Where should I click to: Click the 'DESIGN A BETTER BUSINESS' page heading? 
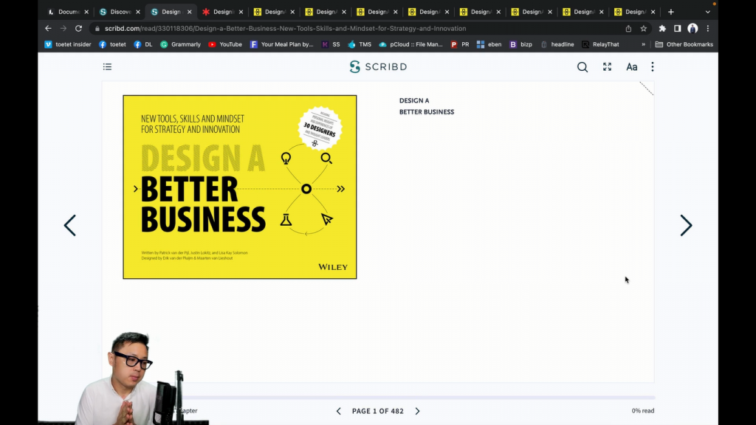pyautogui.click(x=427, y=106)
